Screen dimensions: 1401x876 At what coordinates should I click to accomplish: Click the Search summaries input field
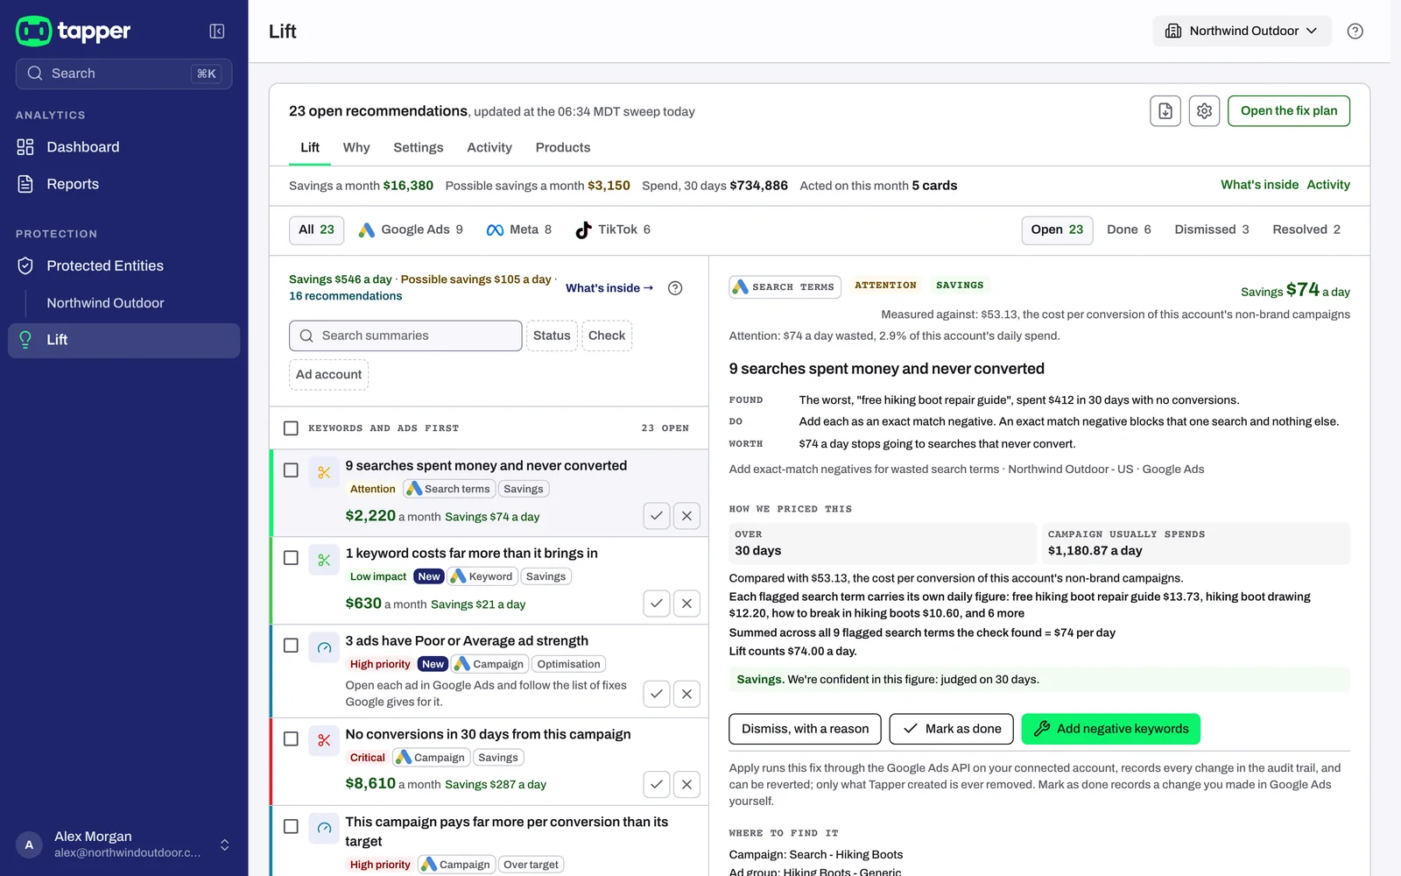coord(405,336)
